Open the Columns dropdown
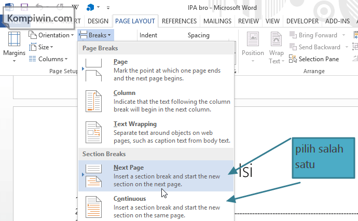The image size is (358, 221). tap(48, 59)
